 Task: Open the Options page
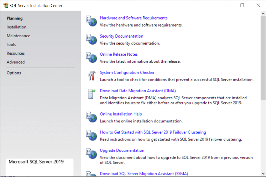(x=14, y=73)
